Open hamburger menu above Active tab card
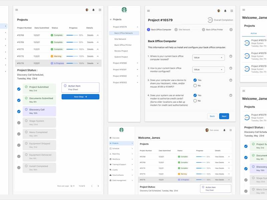This screenshot has height=200, width=267. [244, 10]
